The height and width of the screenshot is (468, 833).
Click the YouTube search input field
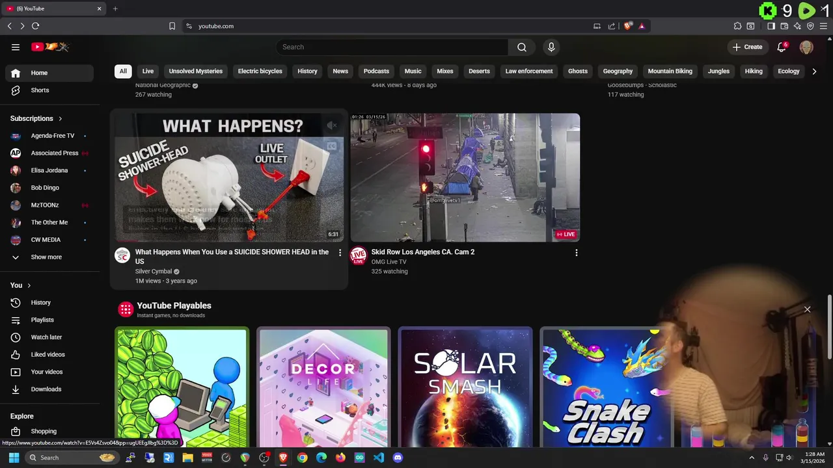[x=392, y=47]
